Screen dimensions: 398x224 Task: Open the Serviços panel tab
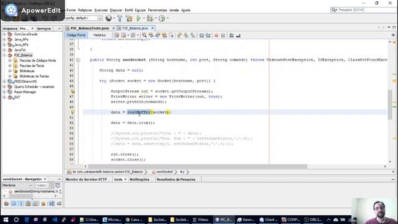tap(44, 29)
